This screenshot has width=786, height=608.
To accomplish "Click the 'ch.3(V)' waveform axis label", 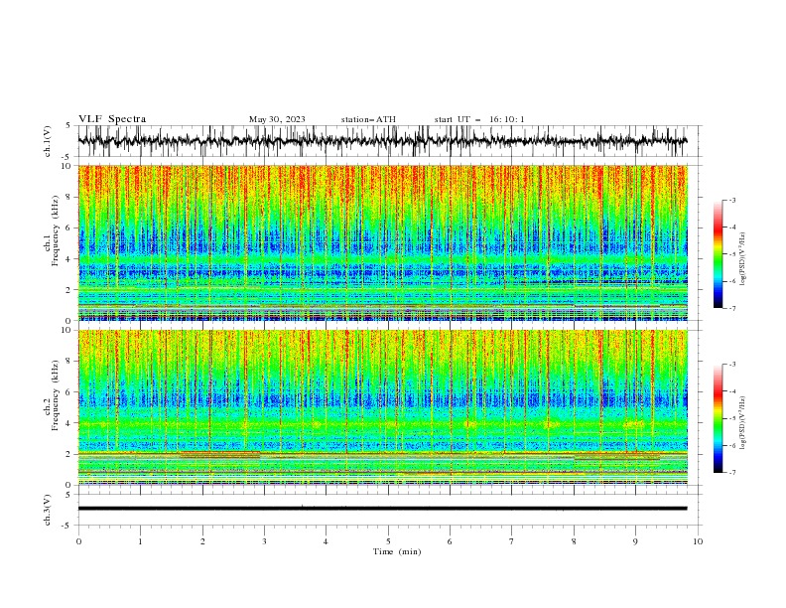I will click(48, 510).
